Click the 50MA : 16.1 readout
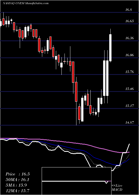 pos(18,180)
